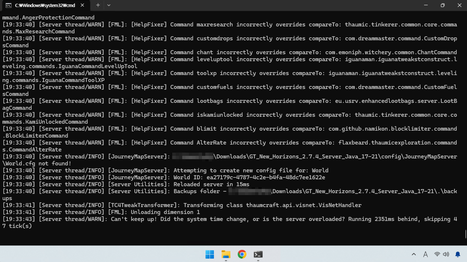Open Google Chrome from the taskbar
This screenshot has height=262, width=467.
tap(242, 254)
